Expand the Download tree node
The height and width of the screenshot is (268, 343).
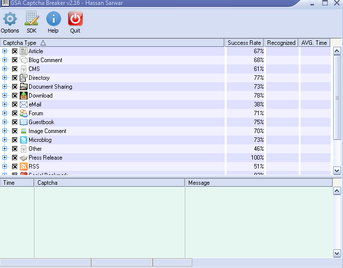[4, 95]
